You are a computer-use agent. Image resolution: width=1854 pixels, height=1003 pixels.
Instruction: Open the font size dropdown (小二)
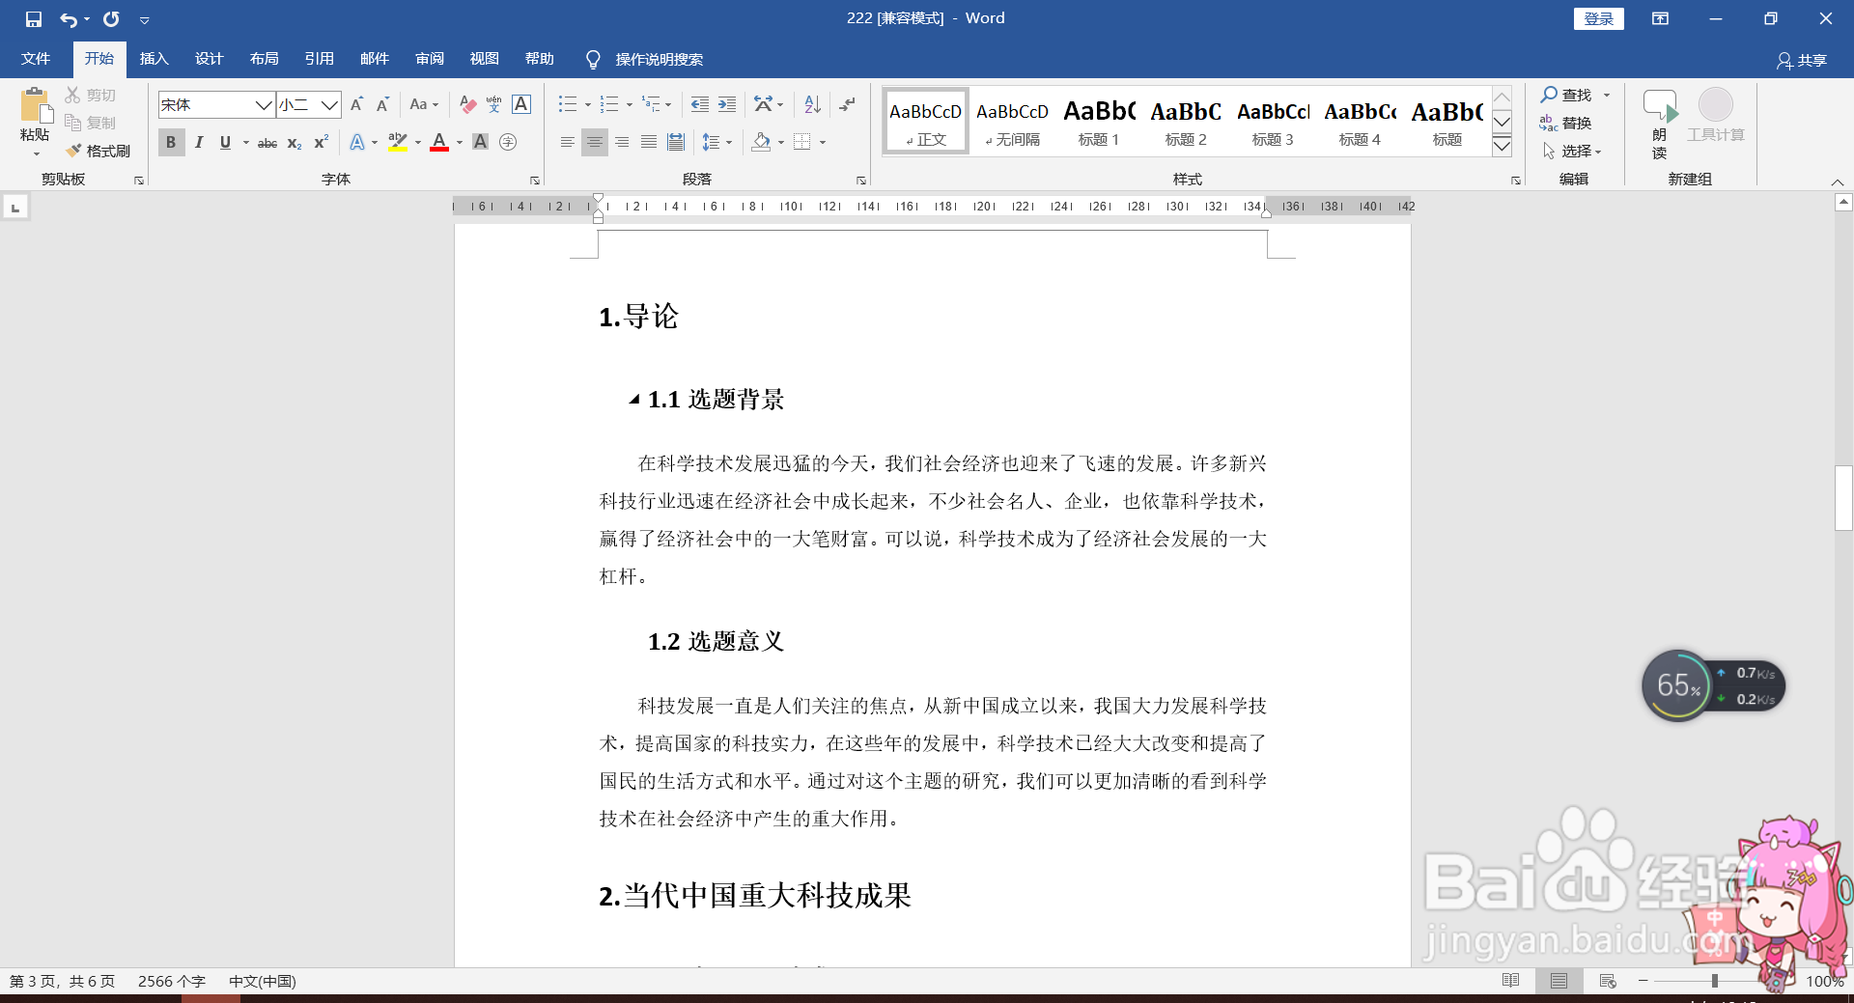329,104
